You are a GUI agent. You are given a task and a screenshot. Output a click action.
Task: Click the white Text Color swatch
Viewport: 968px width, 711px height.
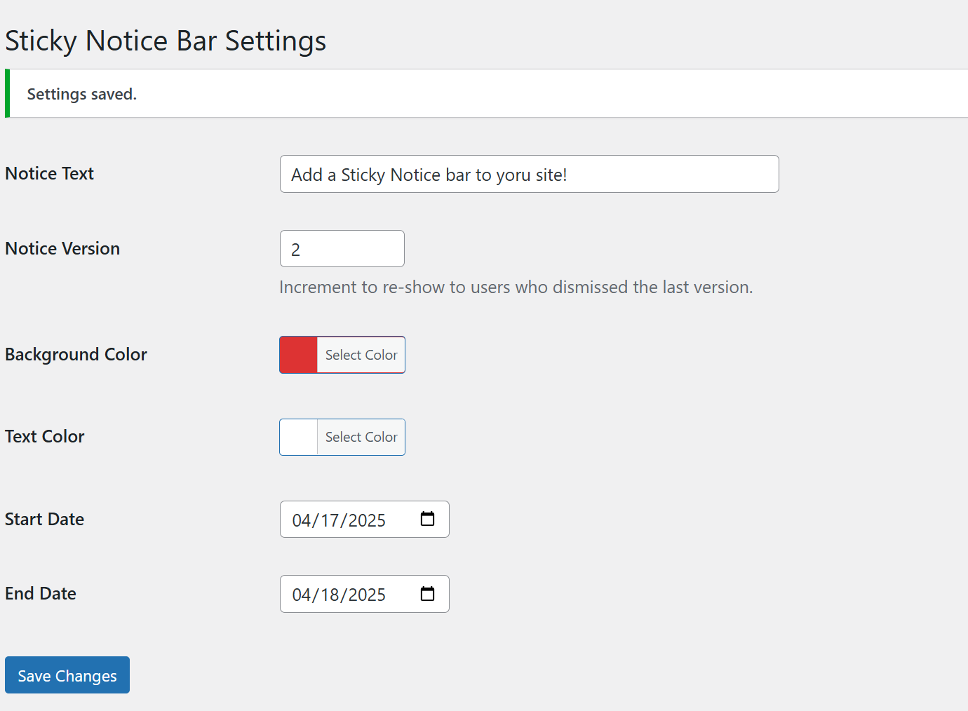[x=299, y=437]
